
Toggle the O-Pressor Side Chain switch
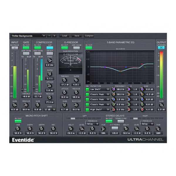(77, 48)
